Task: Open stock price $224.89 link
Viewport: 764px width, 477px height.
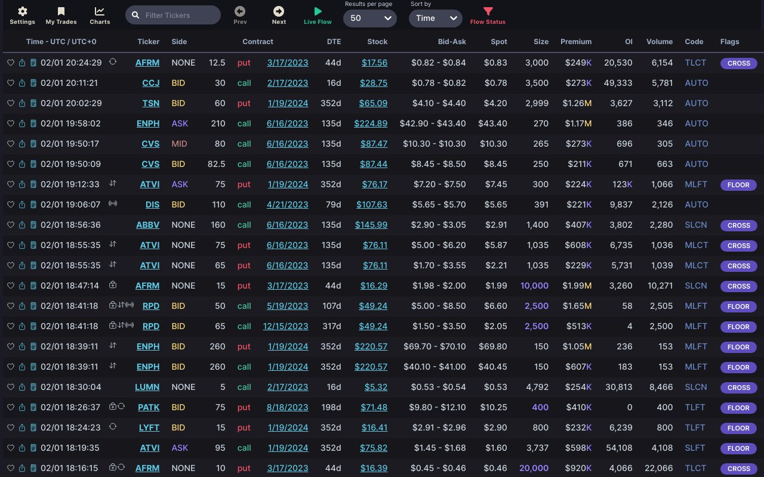Action: tap(371, 123)
